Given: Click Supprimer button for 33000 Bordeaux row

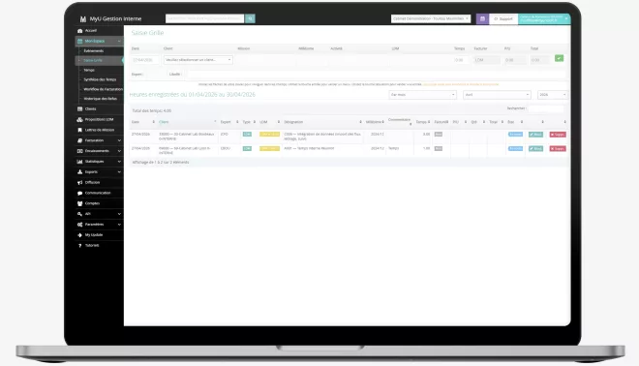Looking at the screenshot, I should 558,135.
